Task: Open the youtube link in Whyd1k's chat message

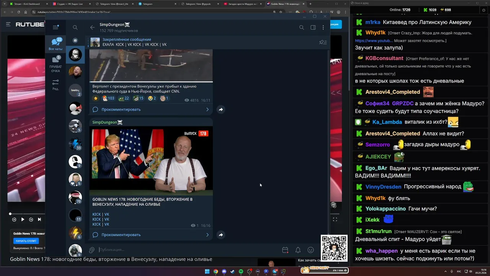Action: point(374,41)
